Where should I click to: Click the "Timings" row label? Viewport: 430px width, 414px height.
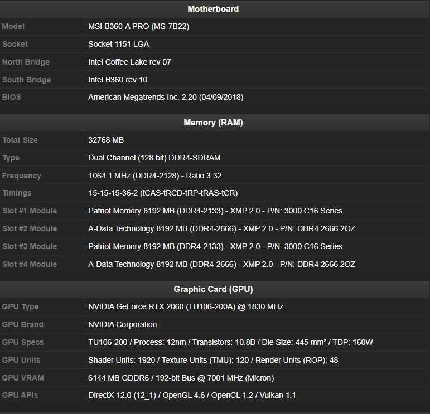point(17,193)
